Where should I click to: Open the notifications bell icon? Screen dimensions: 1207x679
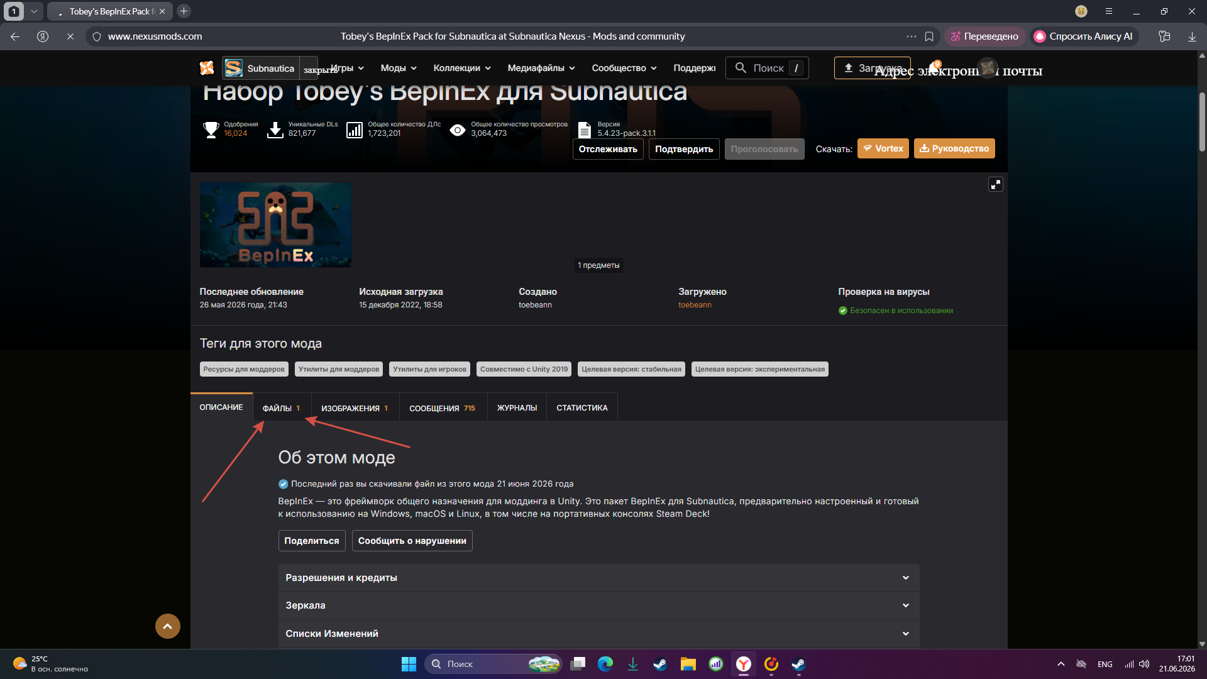pos(934,68)
